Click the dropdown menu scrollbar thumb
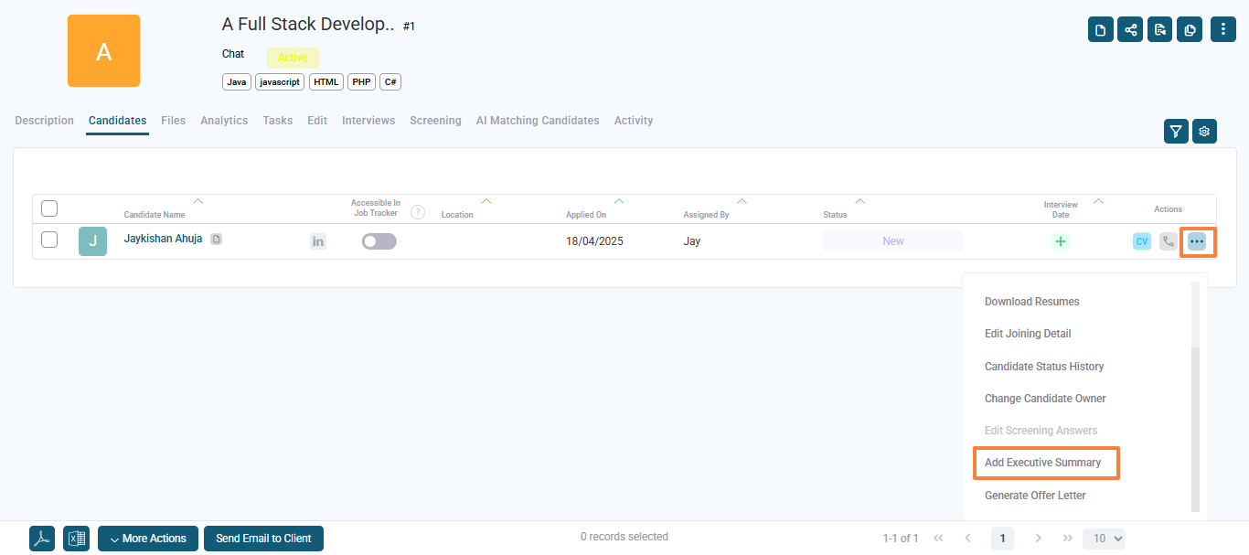The width and height of the screenshot is (1249, 555). (x=1195, y=429)
